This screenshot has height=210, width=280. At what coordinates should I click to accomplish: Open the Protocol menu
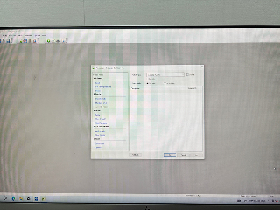tap(12, 35)
